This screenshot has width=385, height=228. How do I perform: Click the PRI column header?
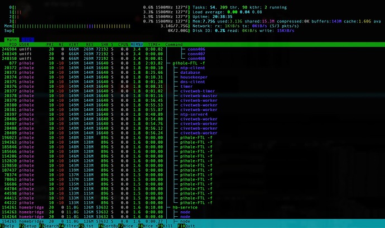[50, 45]
